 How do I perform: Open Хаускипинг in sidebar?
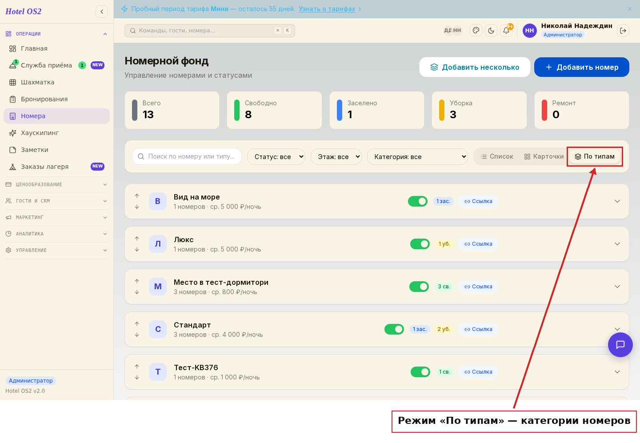56,133
